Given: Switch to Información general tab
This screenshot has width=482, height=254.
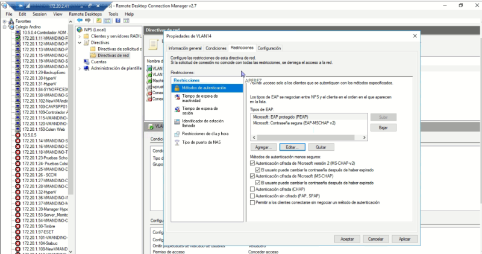Looking at the screenshot, I should (185, 48).
